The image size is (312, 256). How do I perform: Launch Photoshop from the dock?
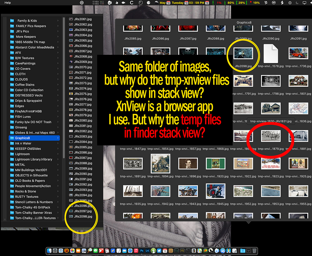click(142, 251)
